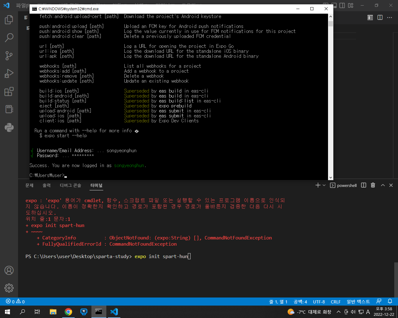Maximize the terminal panel with the up chevron

click(x=383, y=185)
